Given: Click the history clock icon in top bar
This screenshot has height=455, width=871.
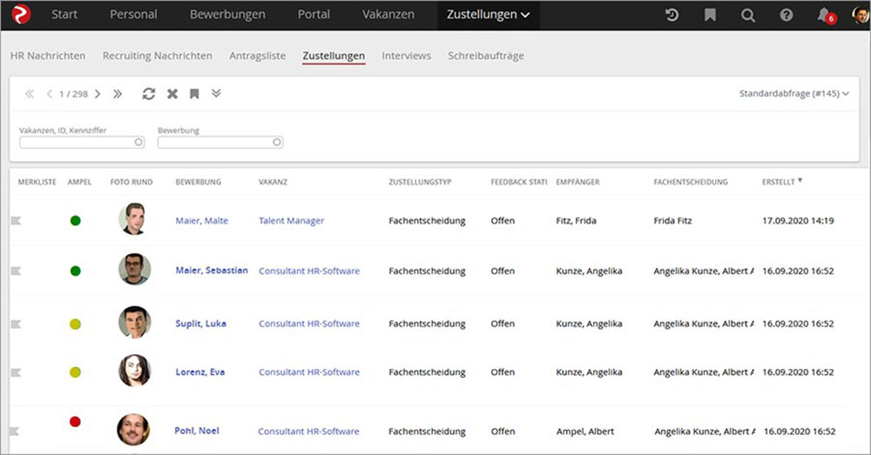Looking at the screenshot, I should pyautogui.click(x=672, y=15).
